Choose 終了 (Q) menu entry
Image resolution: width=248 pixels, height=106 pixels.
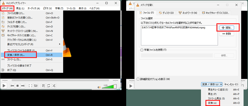[32, 70]
